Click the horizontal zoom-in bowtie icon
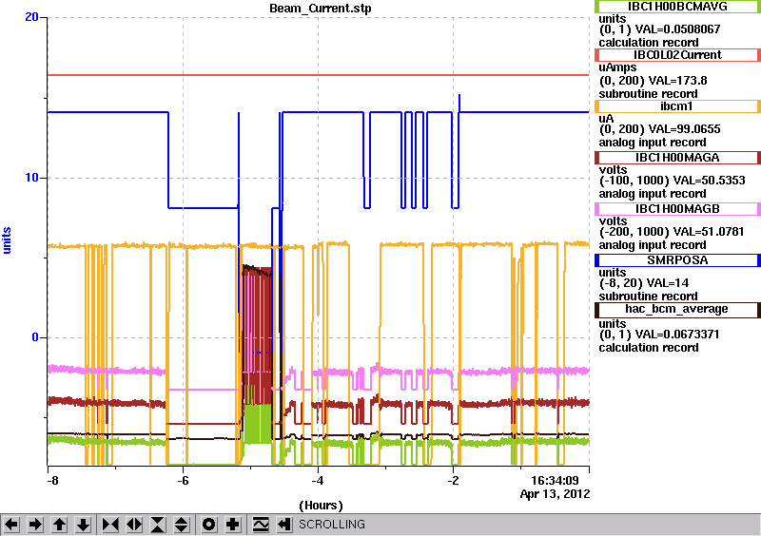This screenshot has height=536, width=761. [x=110, y=525]
